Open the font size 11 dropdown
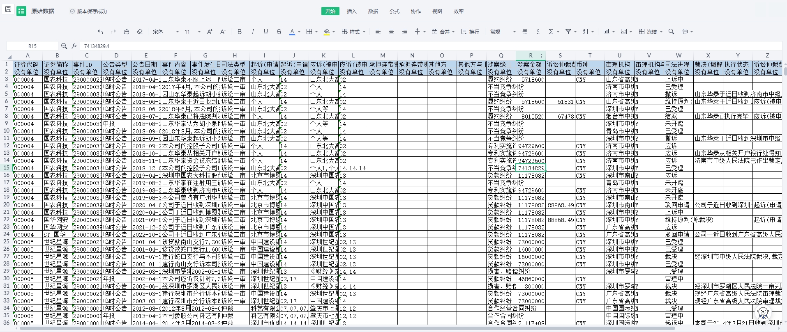The image size is (787, 332). pyautogui.click(x=192, y=32)
